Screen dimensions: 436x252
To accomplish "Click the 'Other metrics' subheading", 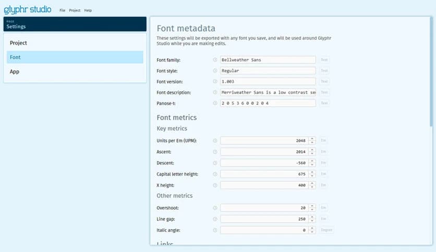I will pyautogui.click(x=174, y=196).
